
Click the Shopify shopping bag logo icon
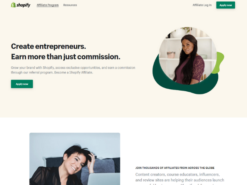13,5
